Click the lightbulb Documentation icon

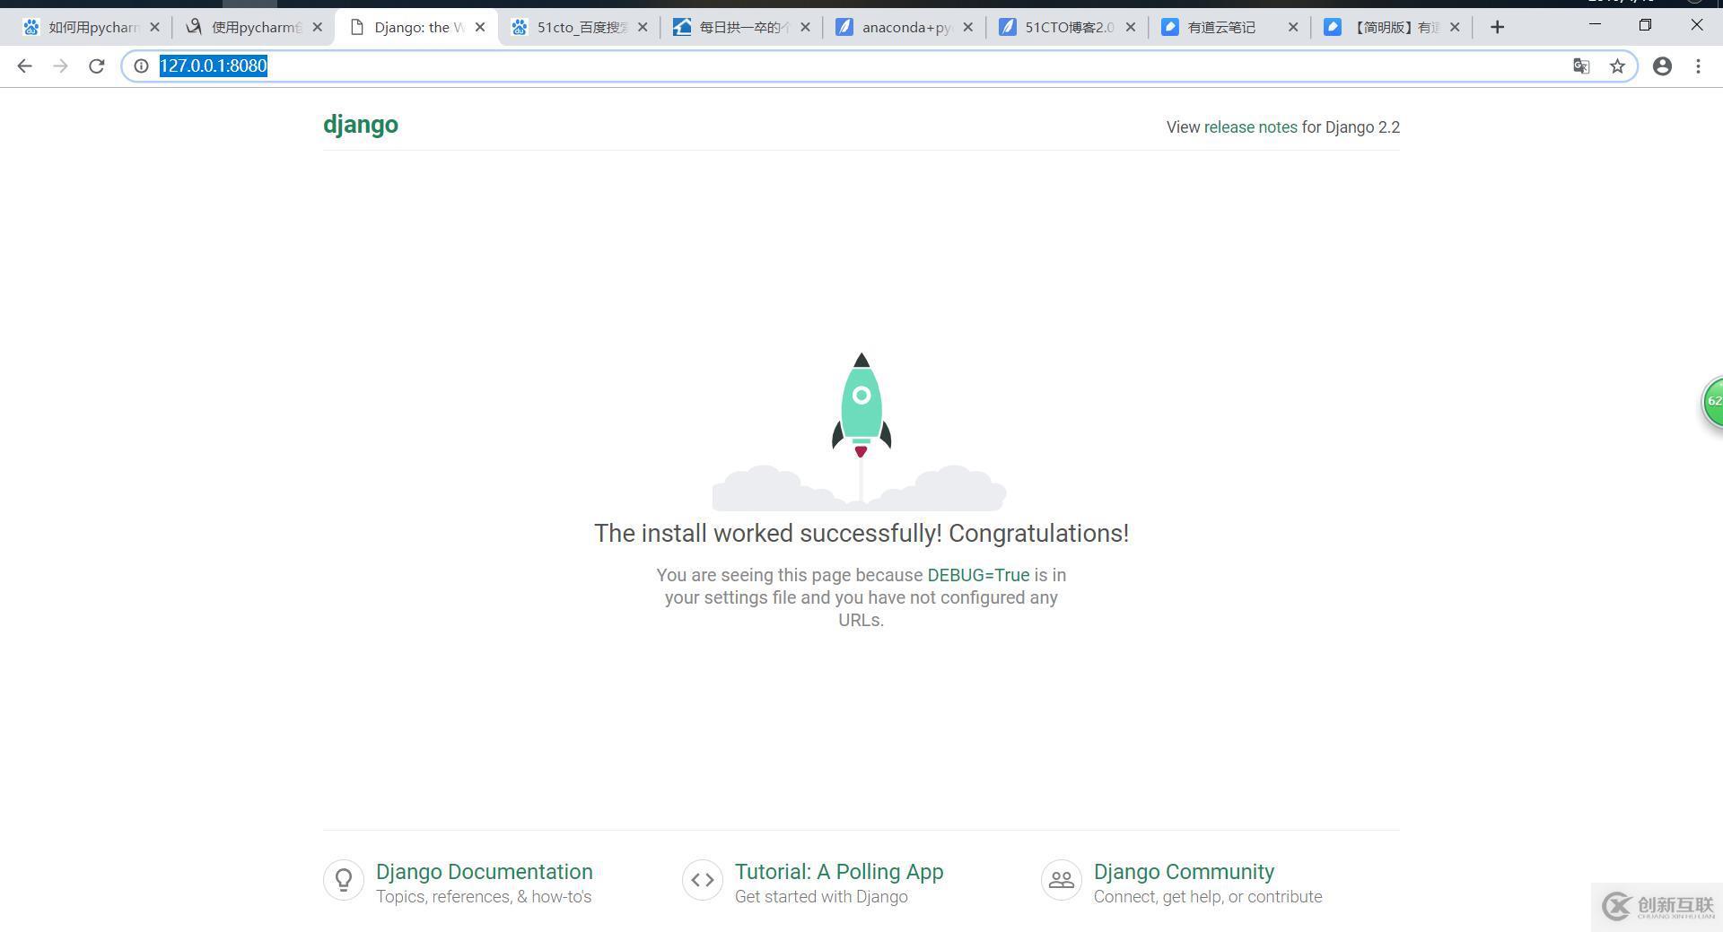344,880
